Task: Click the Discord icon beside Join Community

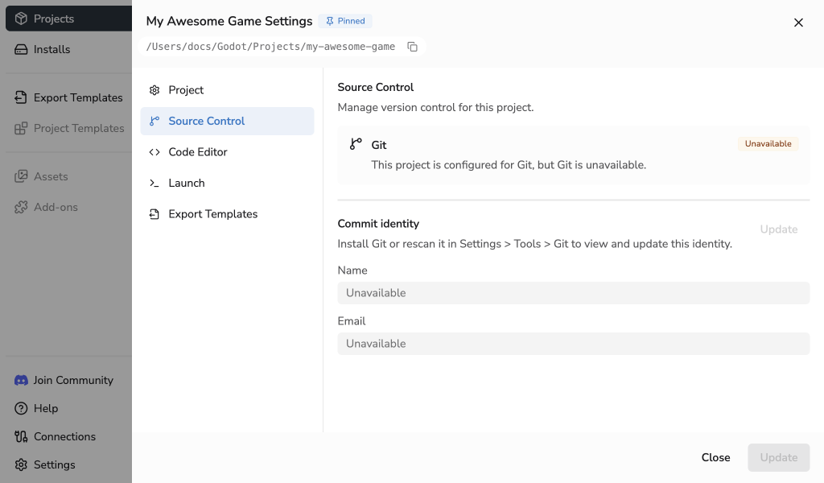Action: pyautogui.click(x=21, y=380)
